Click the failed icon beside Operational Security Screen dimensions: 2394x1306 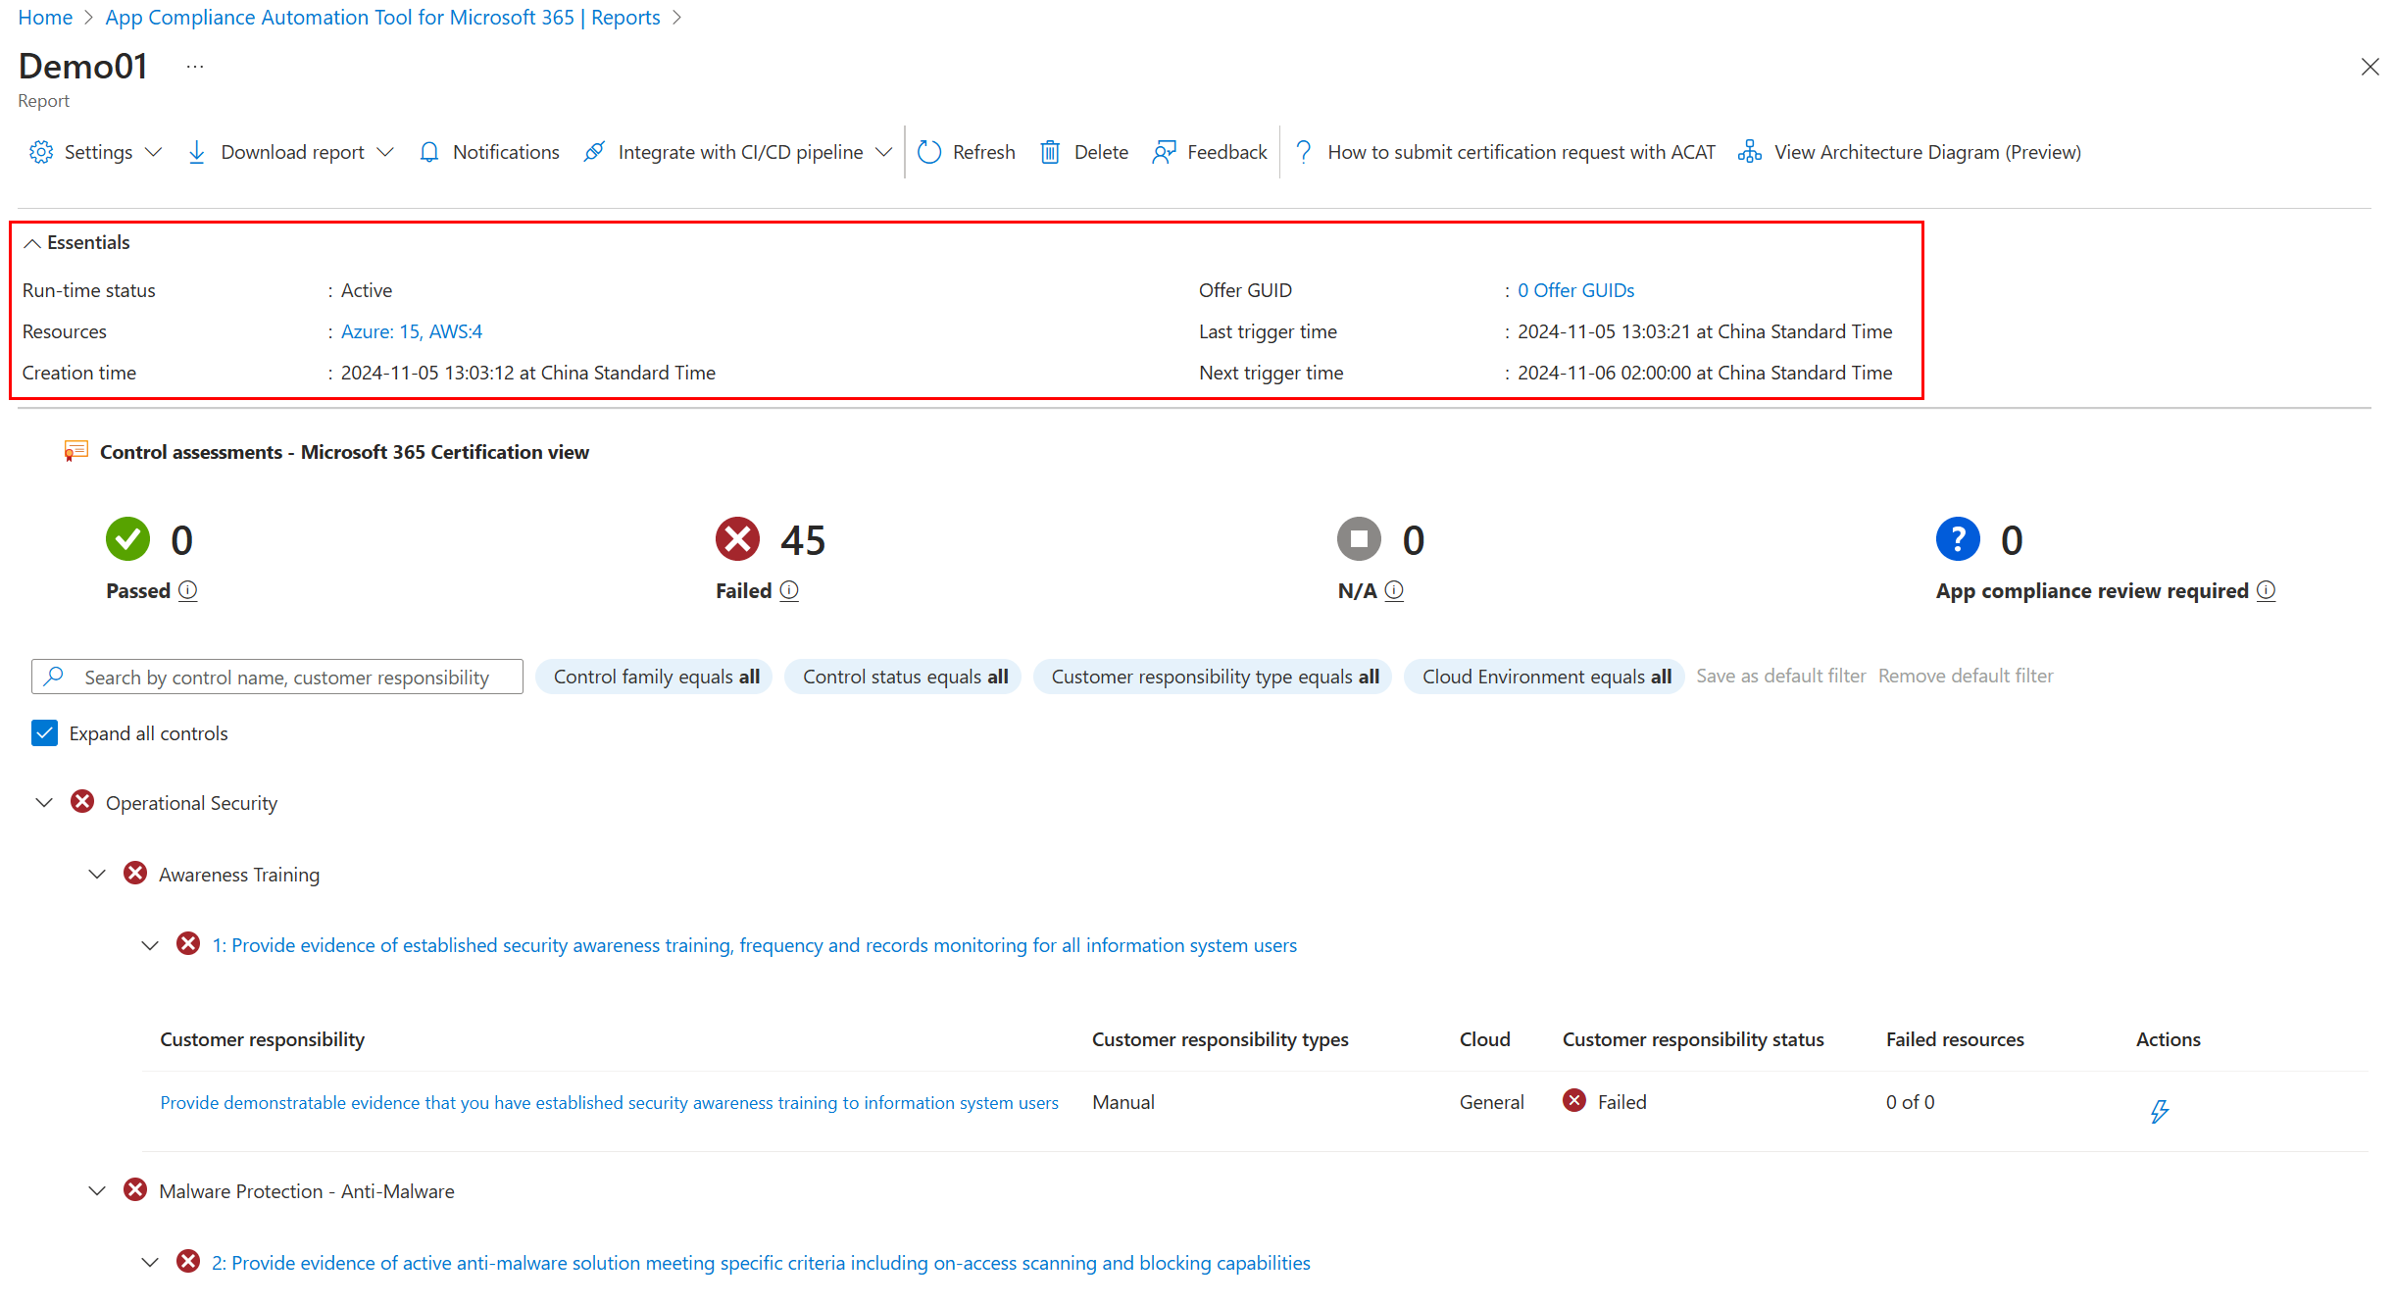[x=82, y=802]
